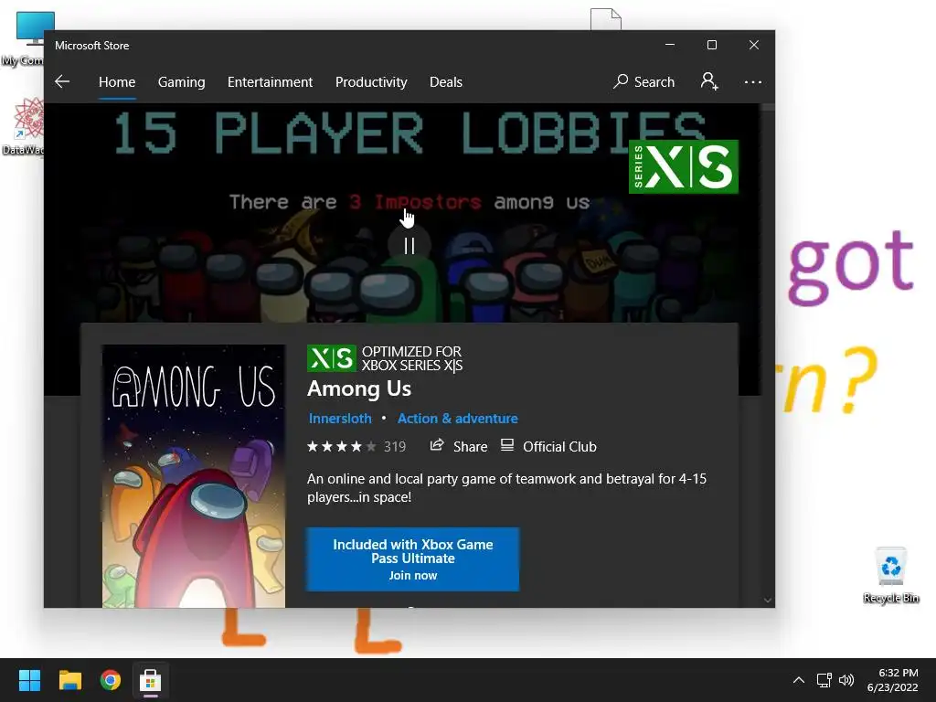
Task: Click the game description text about teamwork
Action: 506,488
